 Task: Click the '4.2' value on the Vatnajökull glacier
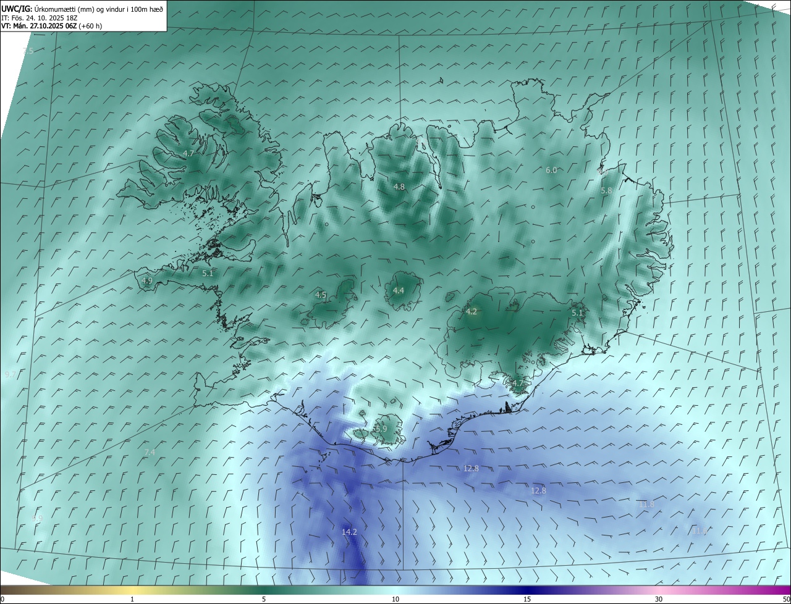472,312
